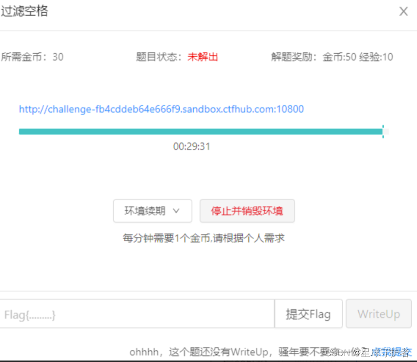
Task: Open the challenge sandbox URL link
Action: click(x=162, y=109)
